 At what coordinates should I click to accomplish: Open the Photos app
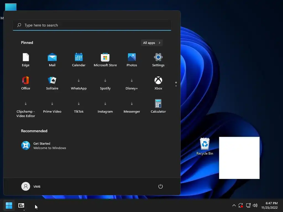click(132, 60)
